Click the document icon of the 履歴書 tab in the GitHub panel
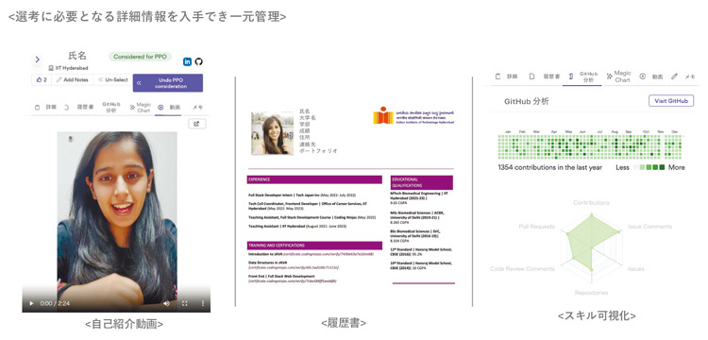 pyautogui.click(x=531, y=76)
